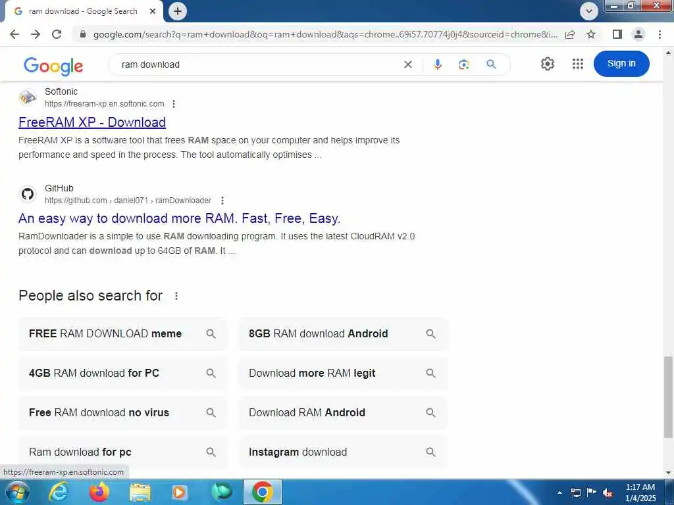This screenshot has width=674, height=505.
Task: Click the scrollbar up arrow
Action: point(669,53)
